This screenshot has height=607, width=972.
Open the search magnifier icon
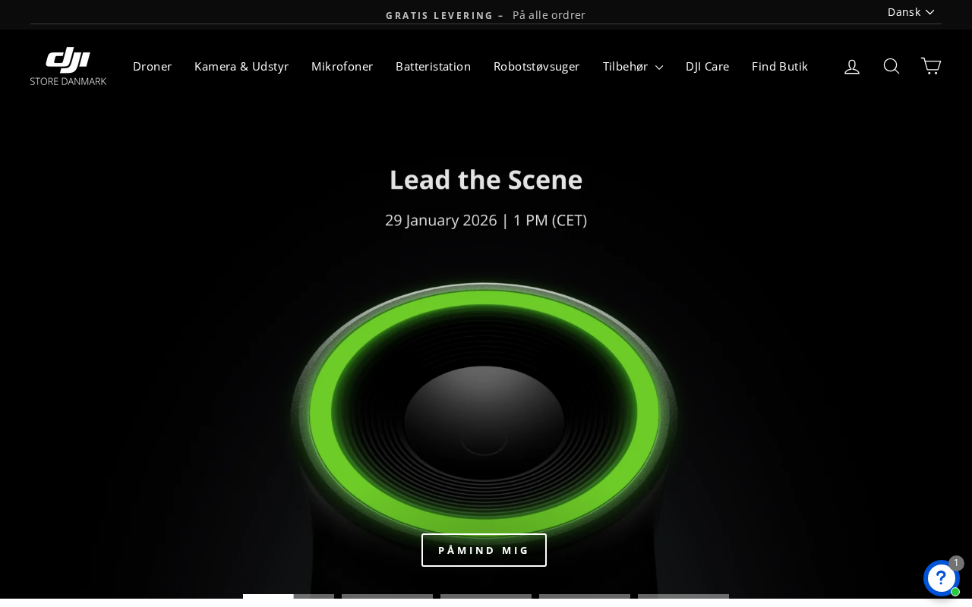coord(892,67)
